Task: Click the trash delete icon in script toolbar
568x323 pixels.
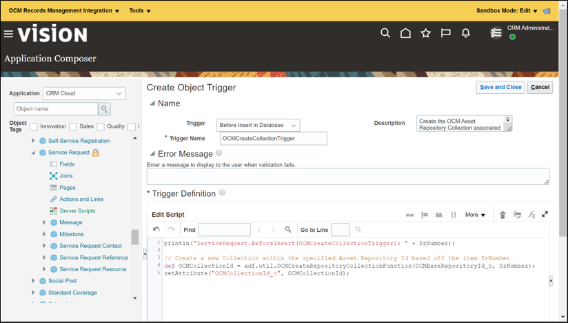Action: click(503, 215)
